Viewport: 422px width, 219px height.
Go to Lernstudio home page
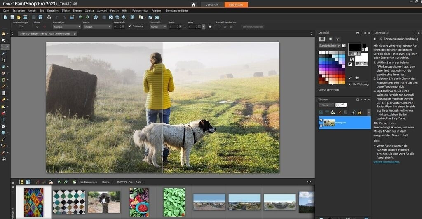pyautogui.click(x=381, y=39)
